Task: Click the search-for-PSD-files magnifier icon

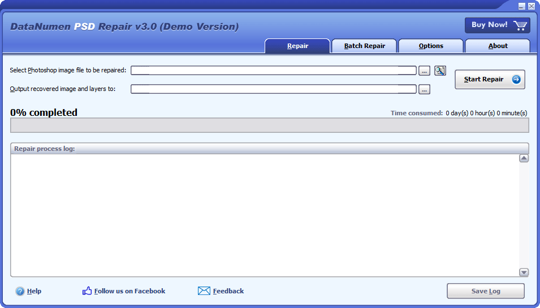Action: pyautogui.click(x=440, y=71)
